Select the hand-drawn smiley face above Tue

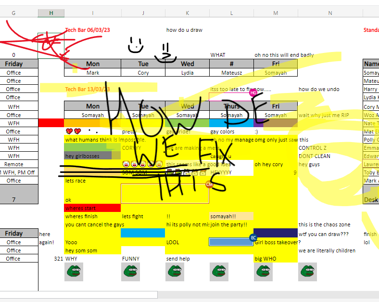coord(136,46)
